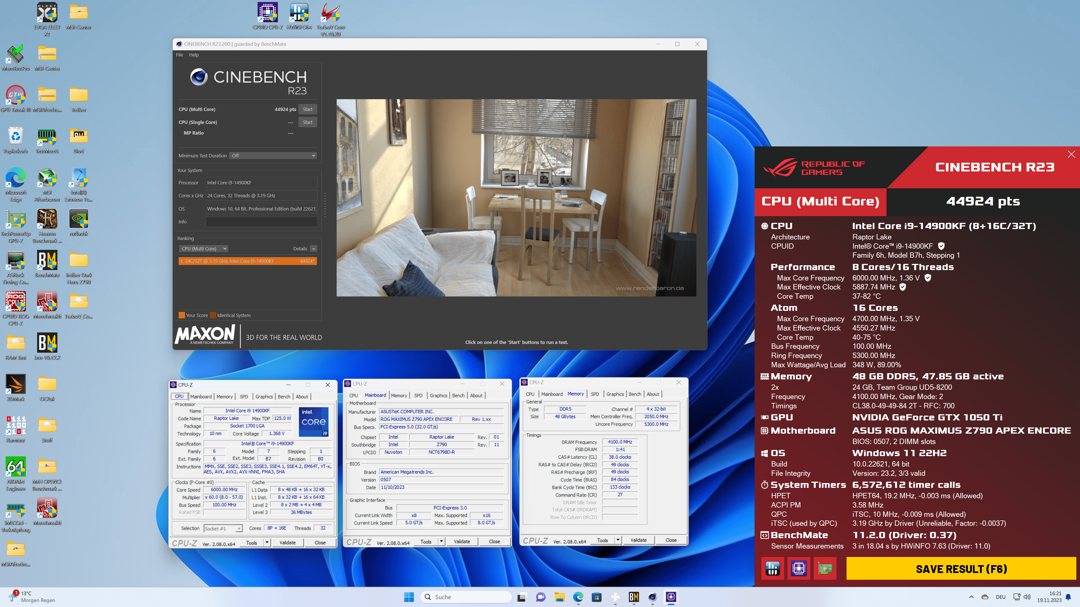Open Tools dropdown arrow in CPU-Z CPU window
The width and height of the screenshot is (1080, 607).
(267, 542)
